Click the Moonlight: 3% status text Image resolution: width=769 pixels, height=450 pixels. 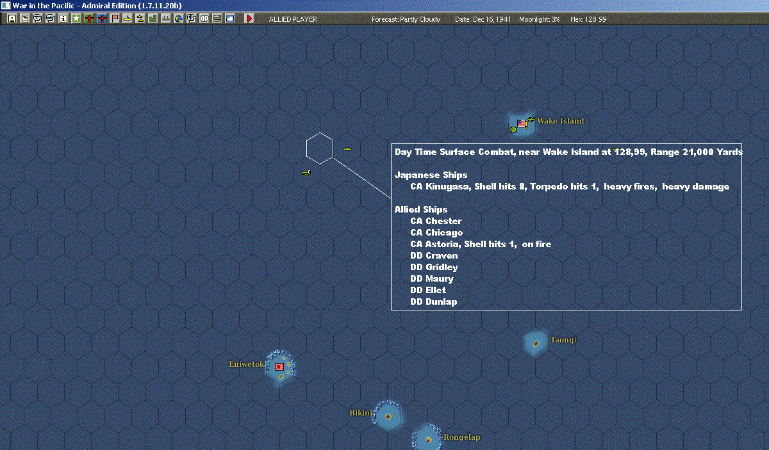[x=540, y=19]
